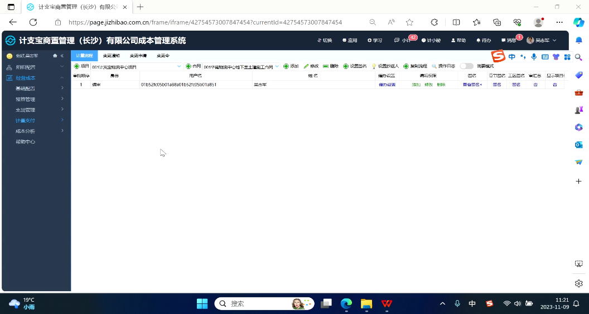Click green 添加 link in row 1
The width and height of the screenshot is (589, 314).
pos(416,85)
